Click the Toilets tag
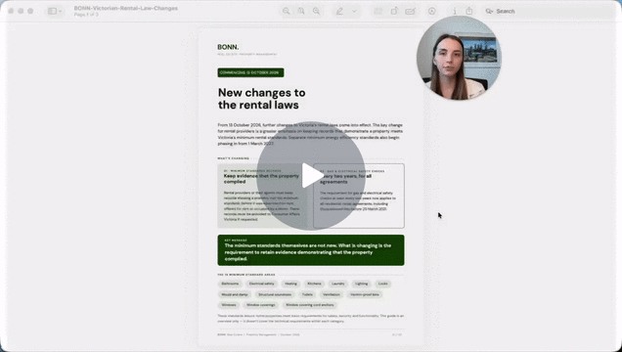This screenshot has height=352, width=622. pos(307,294)
